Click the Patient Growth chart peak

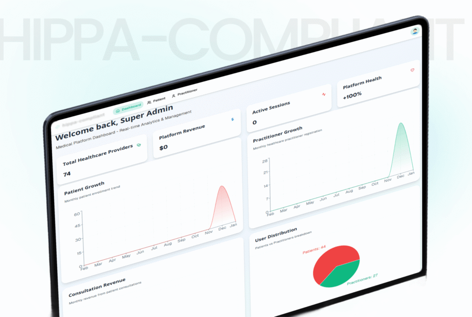pyautogui.click(x=222, y=187)
